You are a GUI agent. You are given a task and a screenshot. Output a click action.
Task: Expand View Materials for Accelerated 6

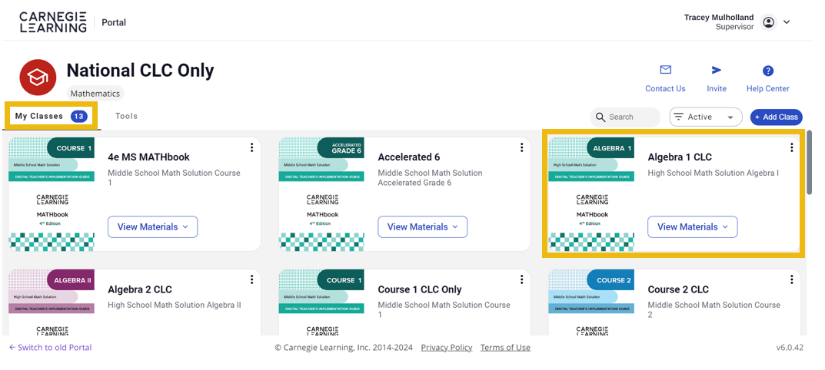click(x=423, y=226)
